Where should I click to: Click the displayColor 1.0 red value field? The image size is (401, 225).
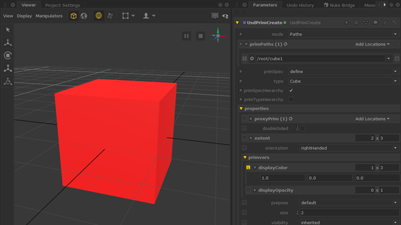coord(283,178)
